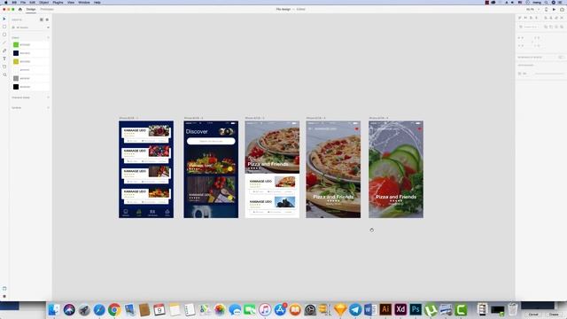Select the Select (arrow) tool
This screenshot has width=567, height=319.
tap(4, 19)
